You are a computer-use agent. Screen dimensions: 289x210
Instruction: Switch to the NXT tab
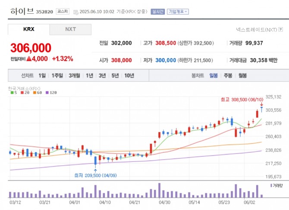(x=70, y=29)
